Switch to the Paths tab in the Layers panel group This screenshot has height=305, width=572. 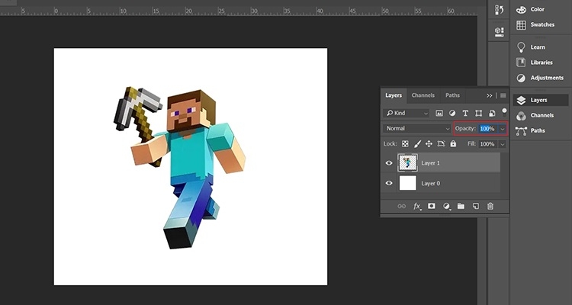452,95
